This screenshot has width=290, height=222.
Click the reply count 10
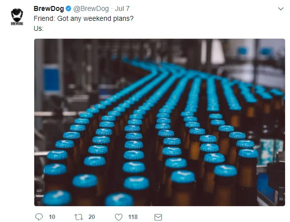[x=52, y=217]
